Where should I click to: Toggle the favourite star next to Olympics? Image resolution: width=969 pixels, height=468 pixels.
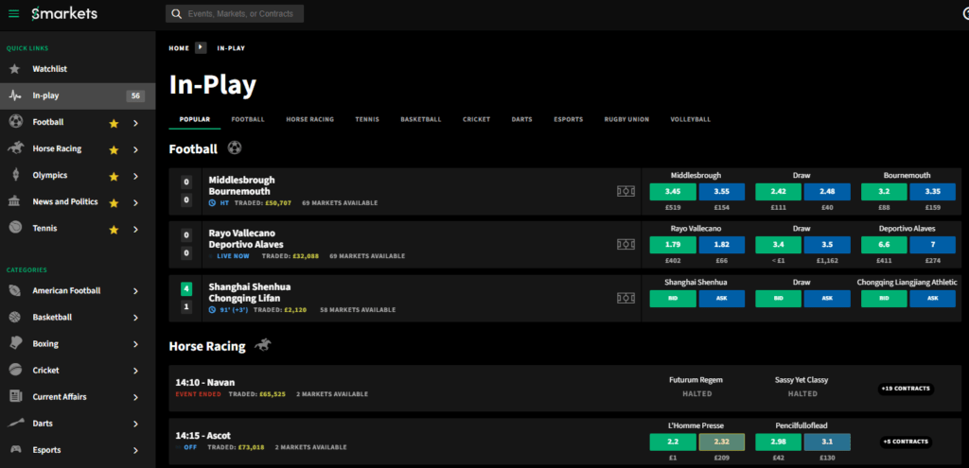(x=114, y=176)
